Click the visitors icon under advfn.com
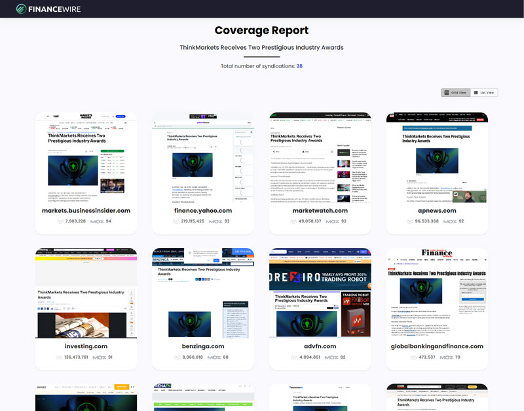 [294, 357]
